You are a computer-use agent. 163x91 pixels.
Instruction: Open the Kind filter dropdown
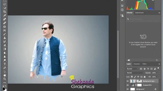point(132,69)
